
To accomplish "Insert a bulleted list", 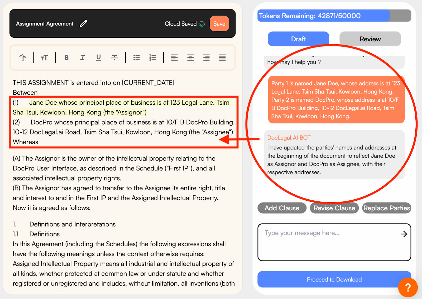I will [x=136, y=57].
